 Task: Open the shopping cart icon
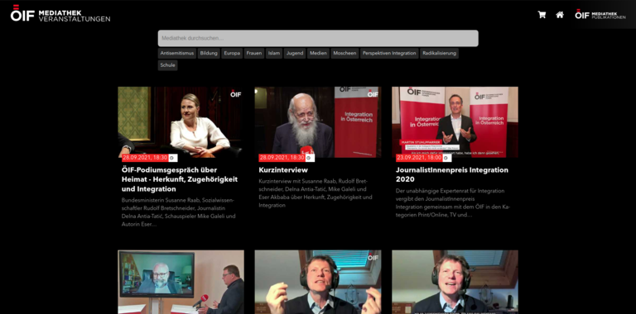click(542, 15)
